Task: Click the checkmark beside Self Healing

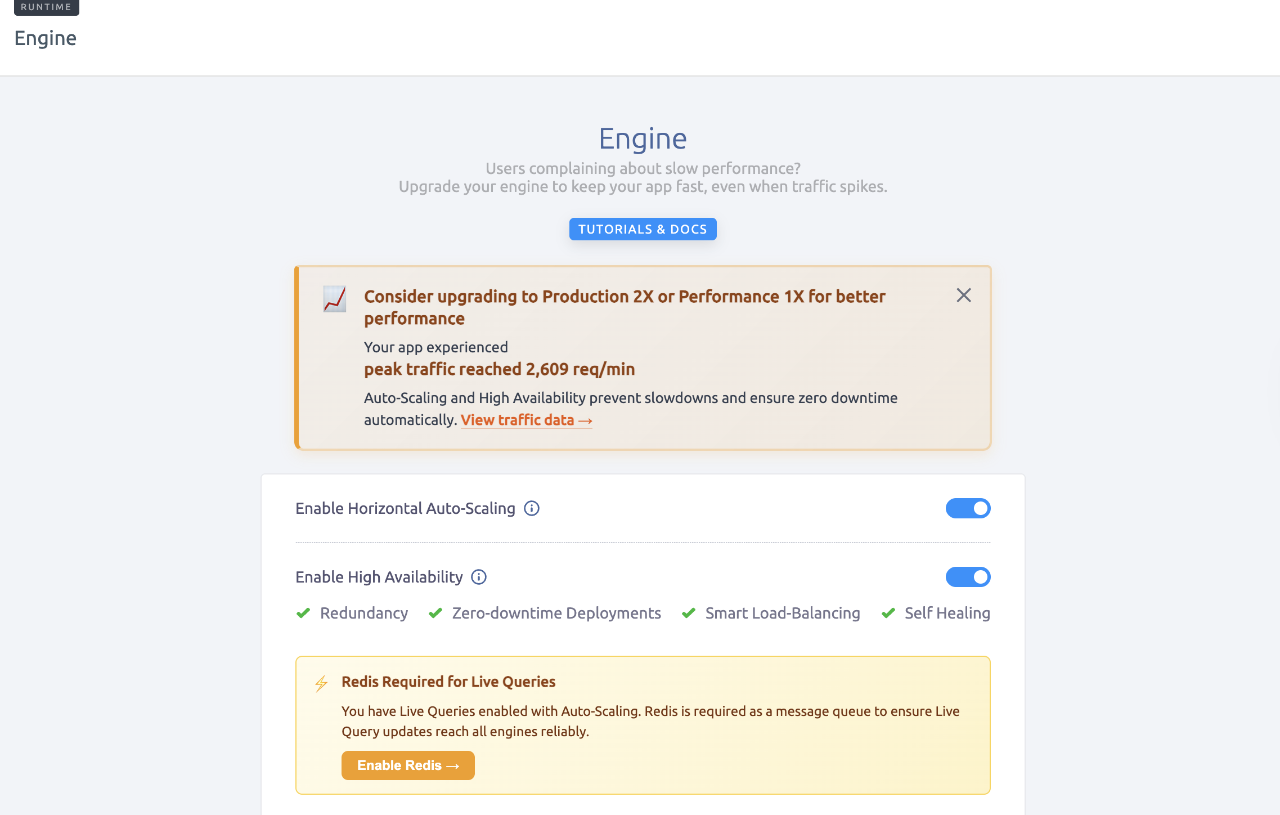Action: tap(888, 613)
